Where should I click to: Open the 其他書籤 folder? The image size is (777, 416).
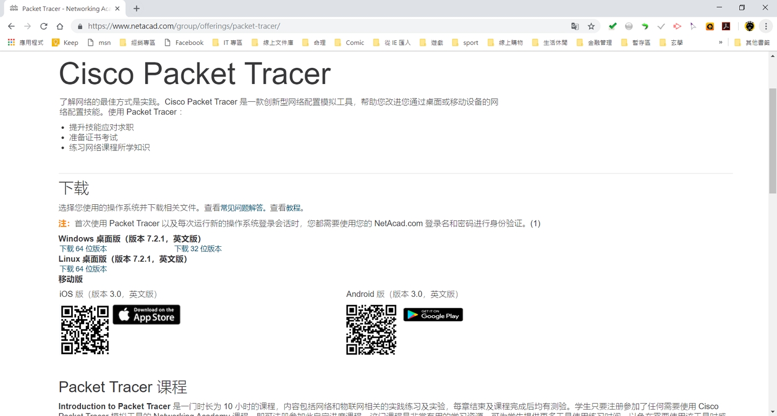click(752, 43)
